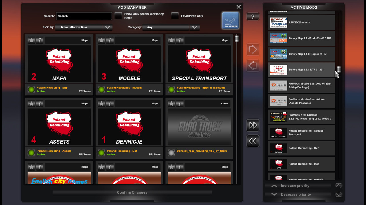Info icon on English city names mod
Image resolution: width=366 pixels, height=205 pixels.
pyautogui.click(x=40, y=167)
